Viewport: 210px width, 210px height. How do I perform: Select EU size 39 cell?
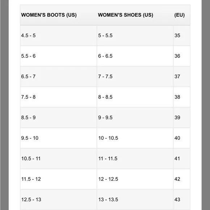tap(182, 118)
